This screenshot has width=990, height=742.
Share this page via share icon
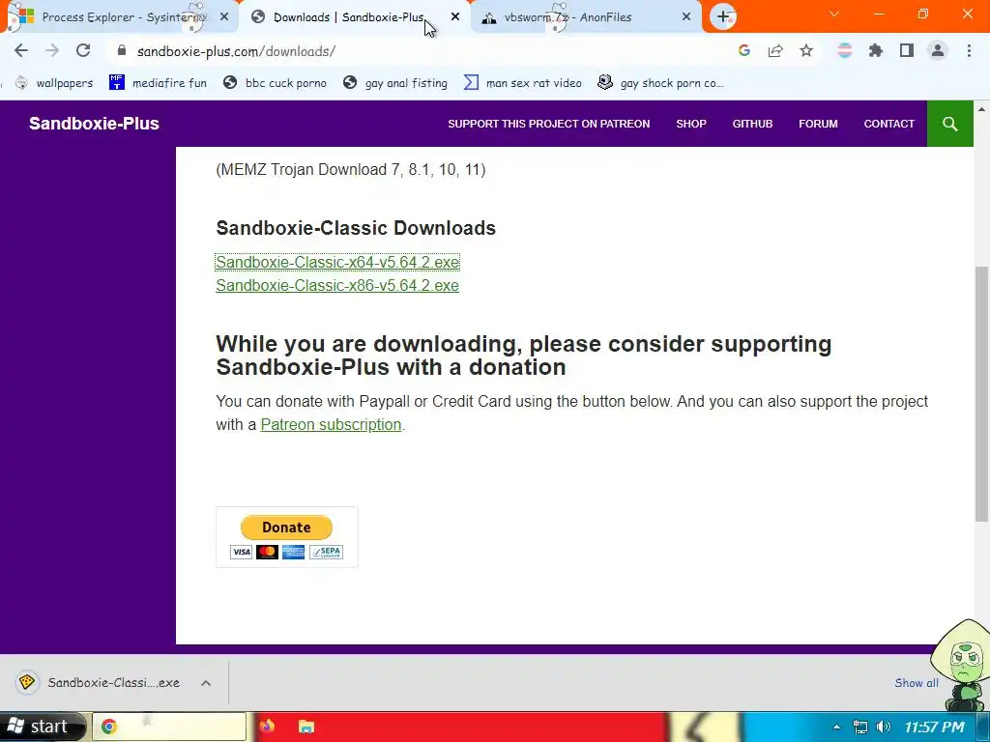(775, 51)
